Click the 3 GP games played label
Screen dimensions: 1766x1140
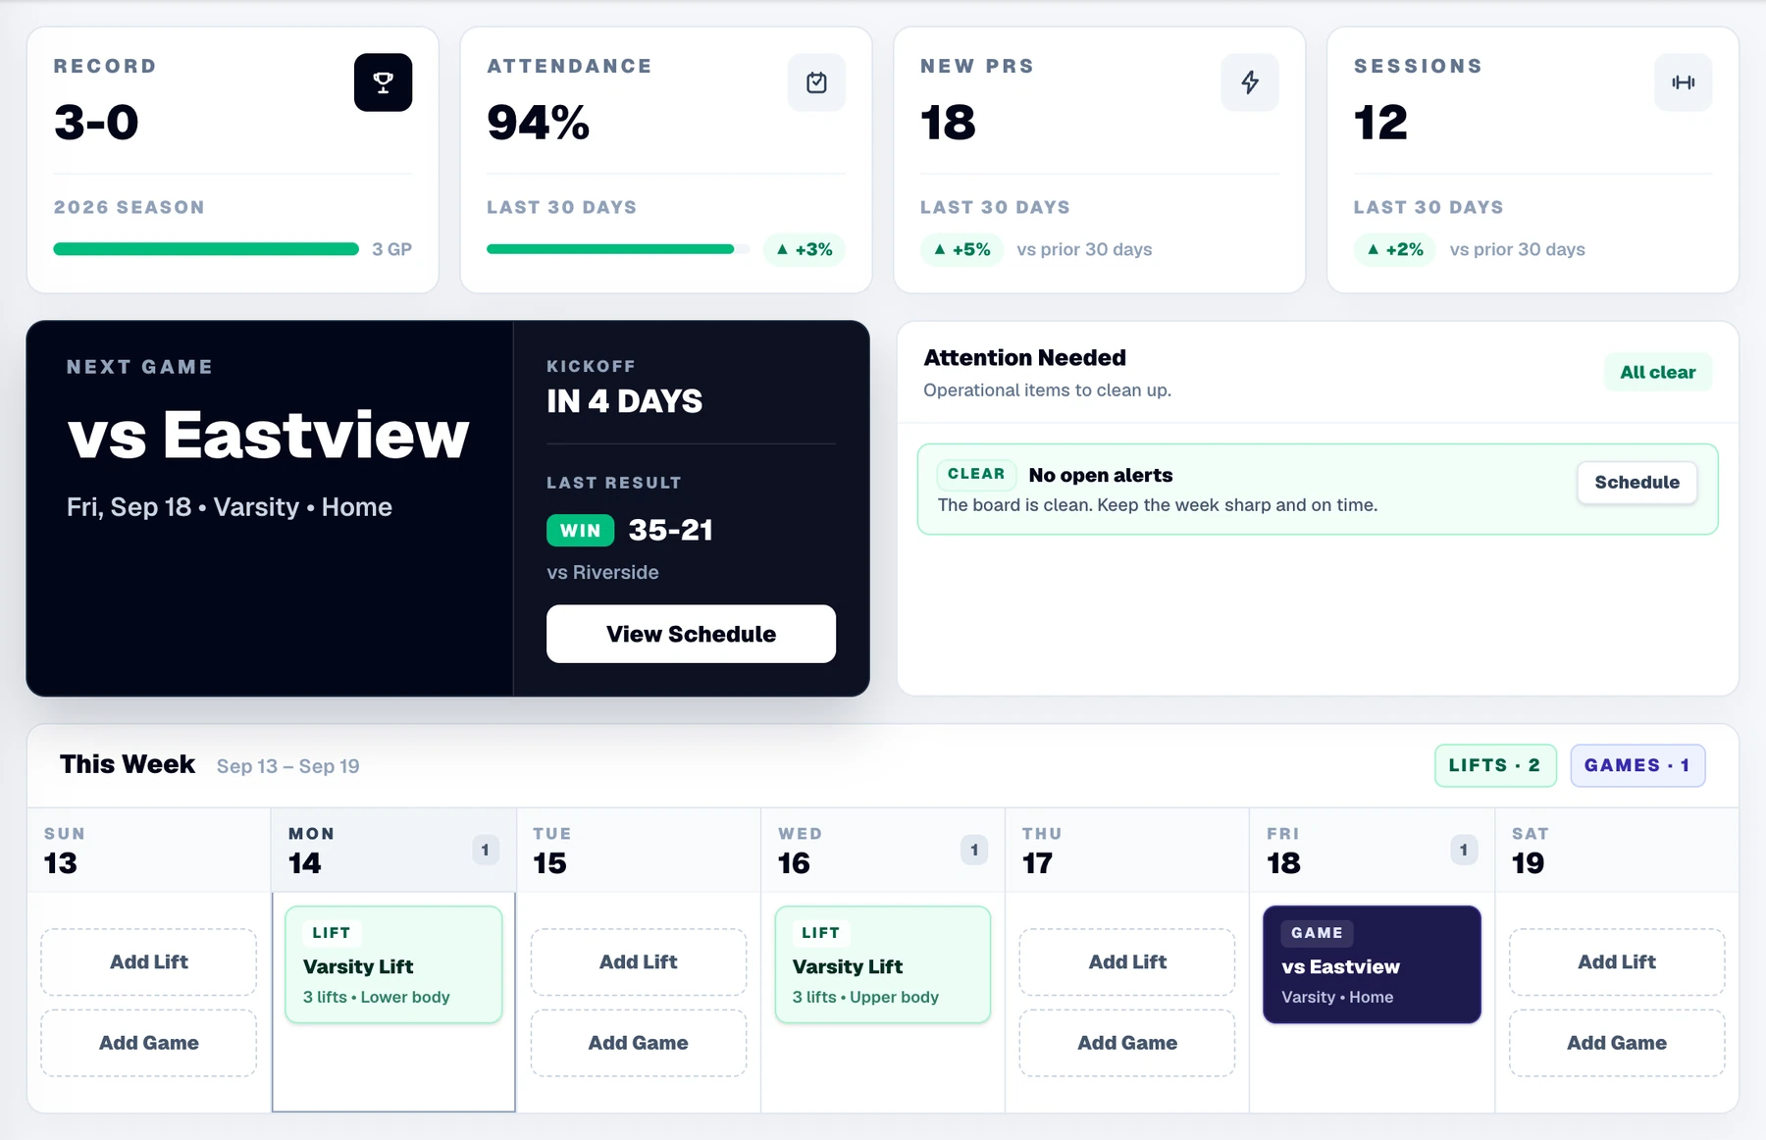tap(392, 249)
